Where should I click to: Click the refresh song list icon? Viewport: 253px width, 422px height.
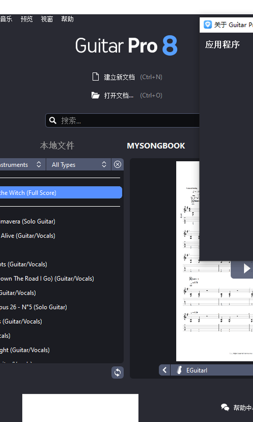pos(118,373)
